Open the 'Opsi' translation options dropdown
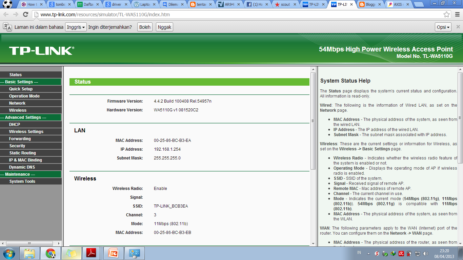 tap(443, 27)
